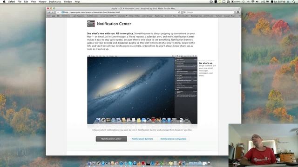Select the Notification Center tab button
The image size is (298, 167).
click(x=111, y=139)
